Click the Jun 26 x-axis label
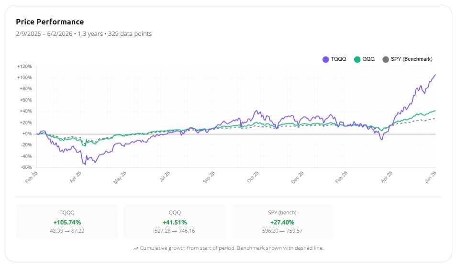This screenshot has width=457, height=268. tap(431, 177)
